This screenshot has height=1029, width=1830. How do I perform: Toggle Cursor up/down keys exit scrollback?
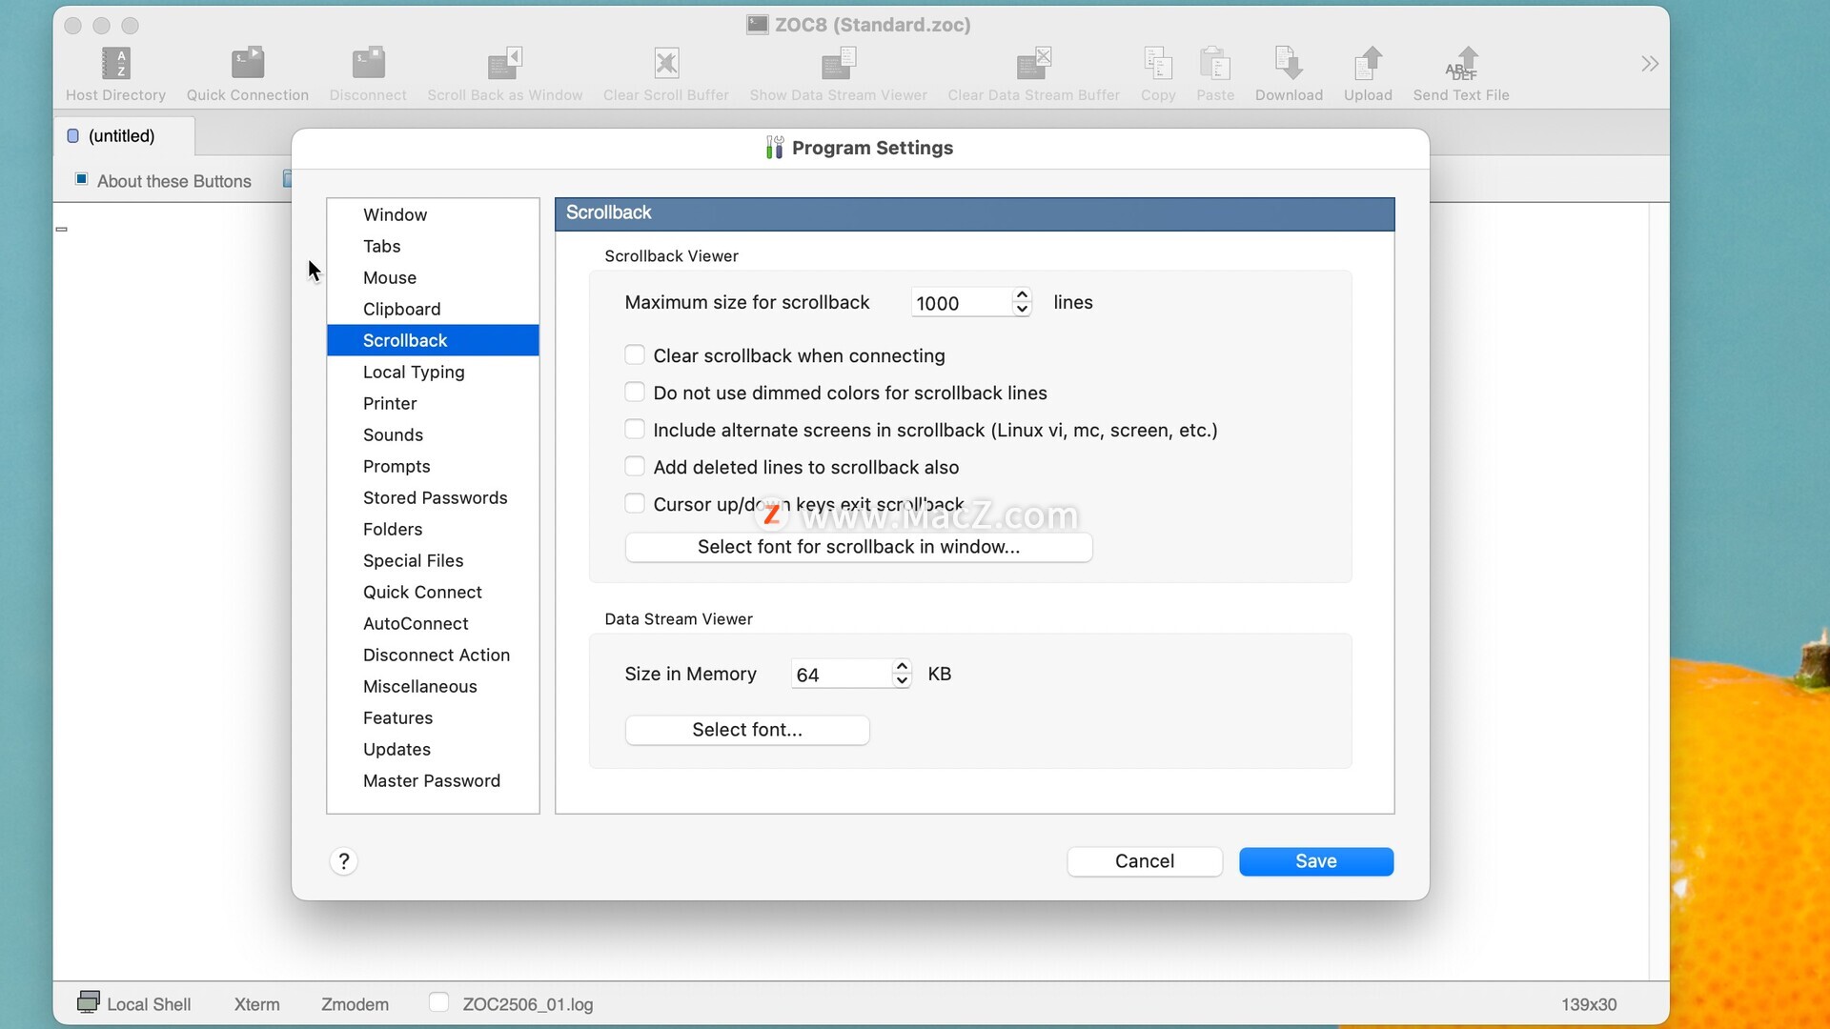tap(635, 504)
